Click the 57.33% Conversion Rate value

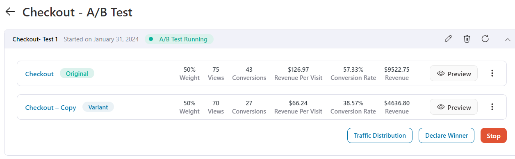click(x=353, y=69)
